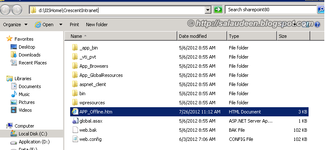This screenshot has height=150, width=326.
Task: Sort by Date modified column
Action: pyautogui.click(x=202, y=36)
